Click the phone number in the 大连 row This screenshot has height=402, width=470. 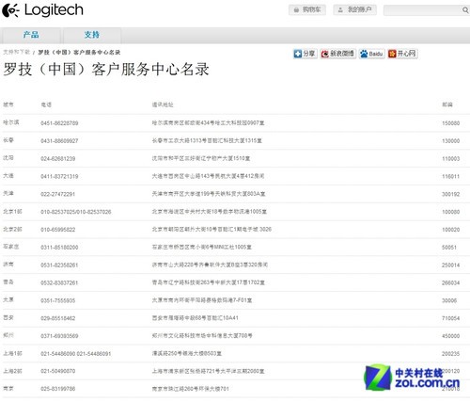(59, 176)
